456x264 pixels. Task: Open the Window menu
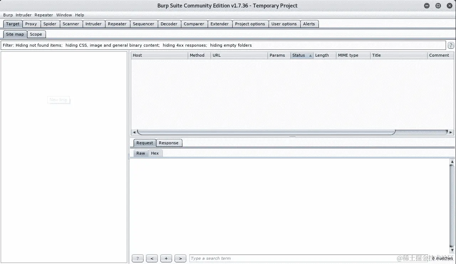64,15
